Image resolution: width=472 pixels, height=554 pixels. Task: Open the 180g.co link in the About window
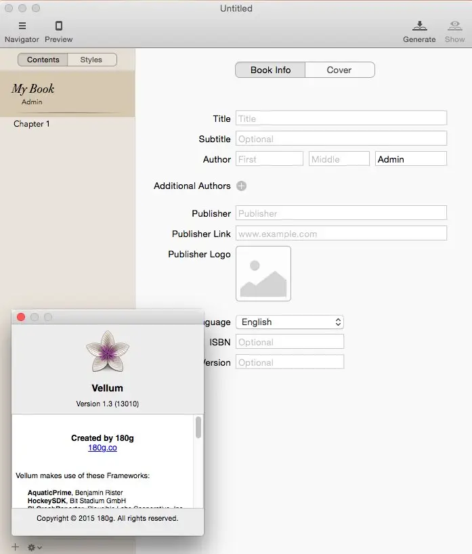pos(102,448)
